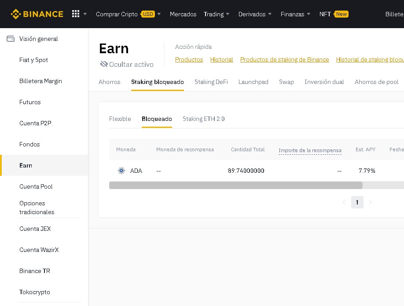Click the horizontal table scrollbar
This screenshot has width=404, height=306.
tap(236, 185)
